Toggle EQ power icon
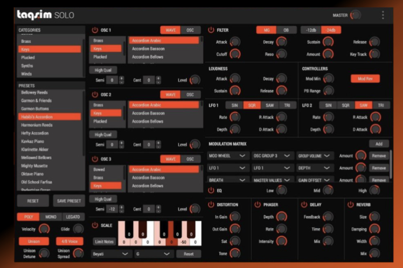The width and height of the screenshot is (403, 268). (x=211, y=190)
